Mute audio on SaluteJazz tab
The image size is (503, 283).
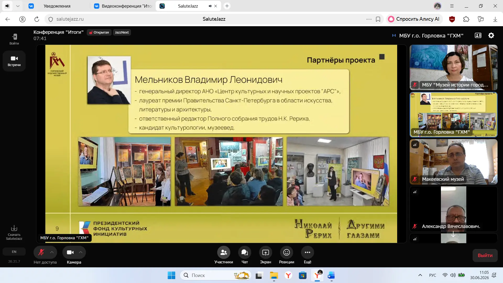210,6
